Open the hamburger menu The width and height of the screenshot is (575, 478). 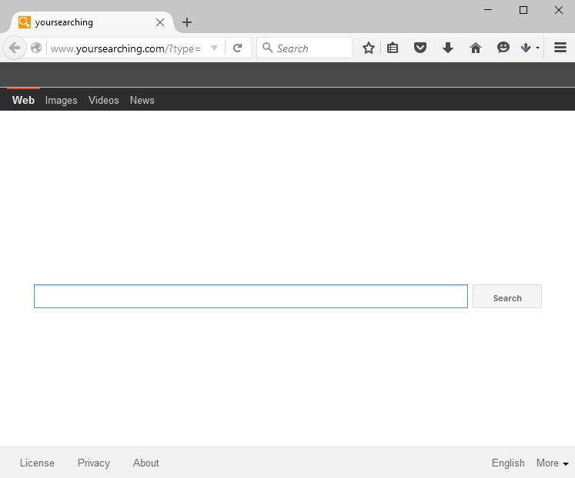pos(560,48)
